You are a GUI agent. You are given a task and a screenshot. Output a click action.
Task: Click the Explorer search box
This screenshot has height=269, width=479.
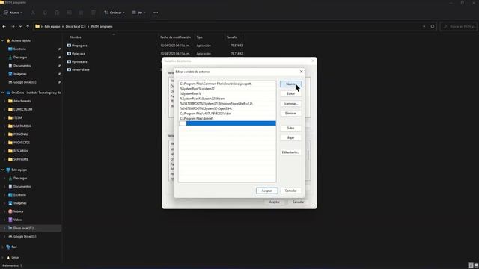[x=459, y=27]
